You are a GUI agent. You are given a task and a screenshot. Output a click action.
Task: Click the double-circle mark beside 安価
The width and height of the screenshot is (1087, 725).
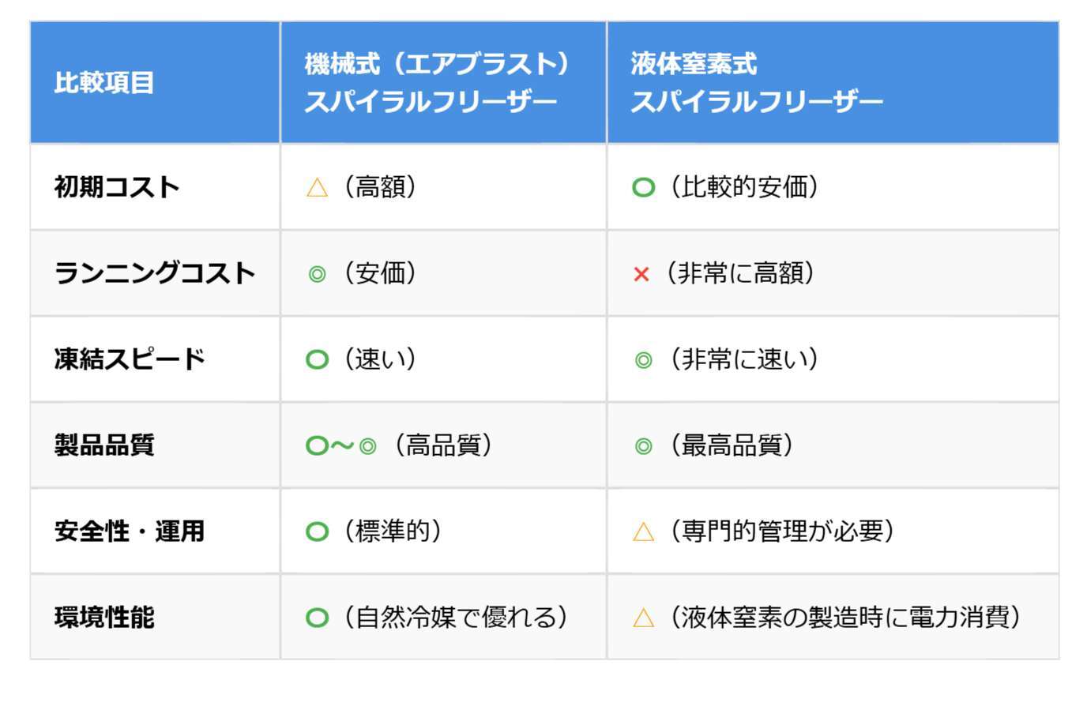point(317,274)
